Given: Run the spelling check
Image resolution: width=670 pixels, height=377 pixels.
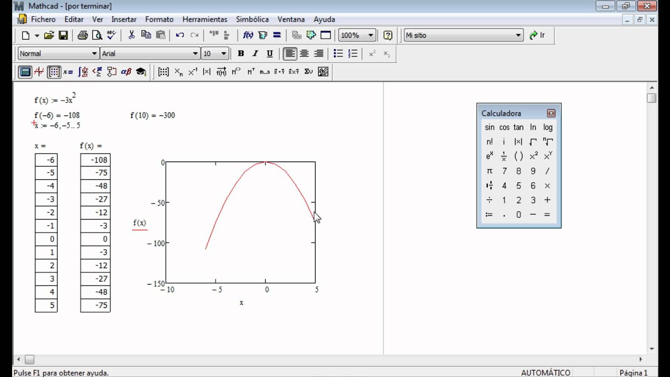Looking at the screenshot, I should [x=111, y=36].
